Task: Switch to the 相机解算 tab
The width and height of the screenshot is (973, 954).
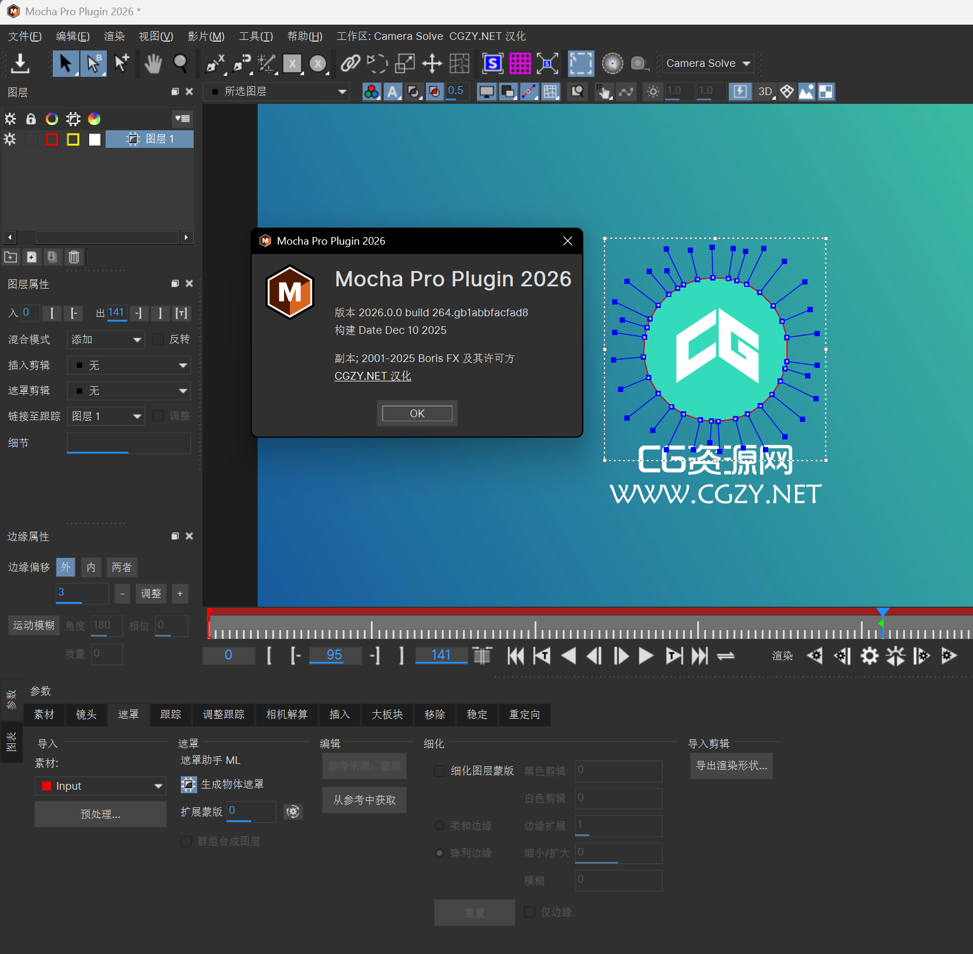Action: (287, 715)
